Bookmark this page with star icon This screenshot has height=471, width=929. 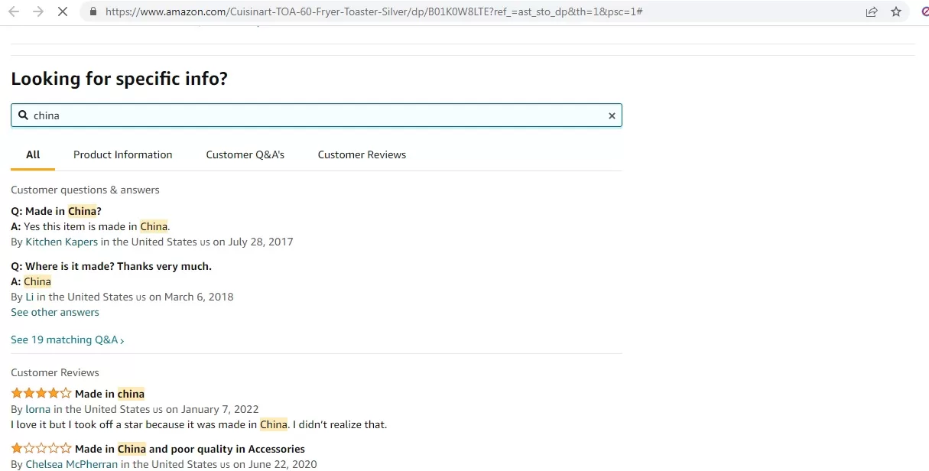point(895,11)
